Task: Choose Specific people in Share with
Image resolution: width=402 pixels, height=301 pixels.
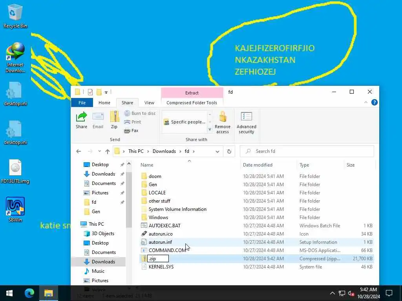Action: (185, 122)
